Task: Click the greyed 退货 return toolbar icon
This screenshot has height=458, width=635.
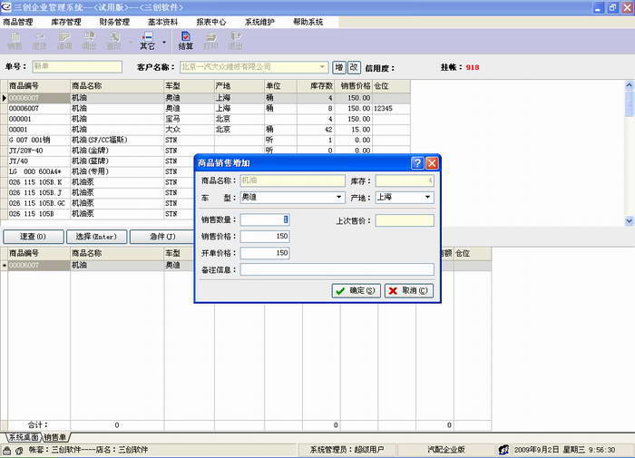Action: [39, 42]
